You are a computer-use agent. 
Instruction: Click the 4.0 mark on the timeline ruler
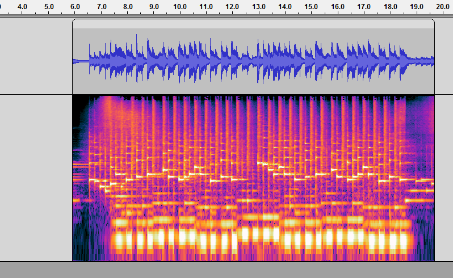23,7
